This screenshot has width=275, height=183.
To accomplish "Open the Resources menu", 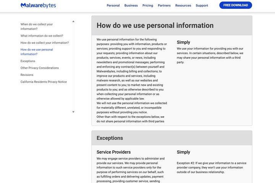I will pos(183,5).
